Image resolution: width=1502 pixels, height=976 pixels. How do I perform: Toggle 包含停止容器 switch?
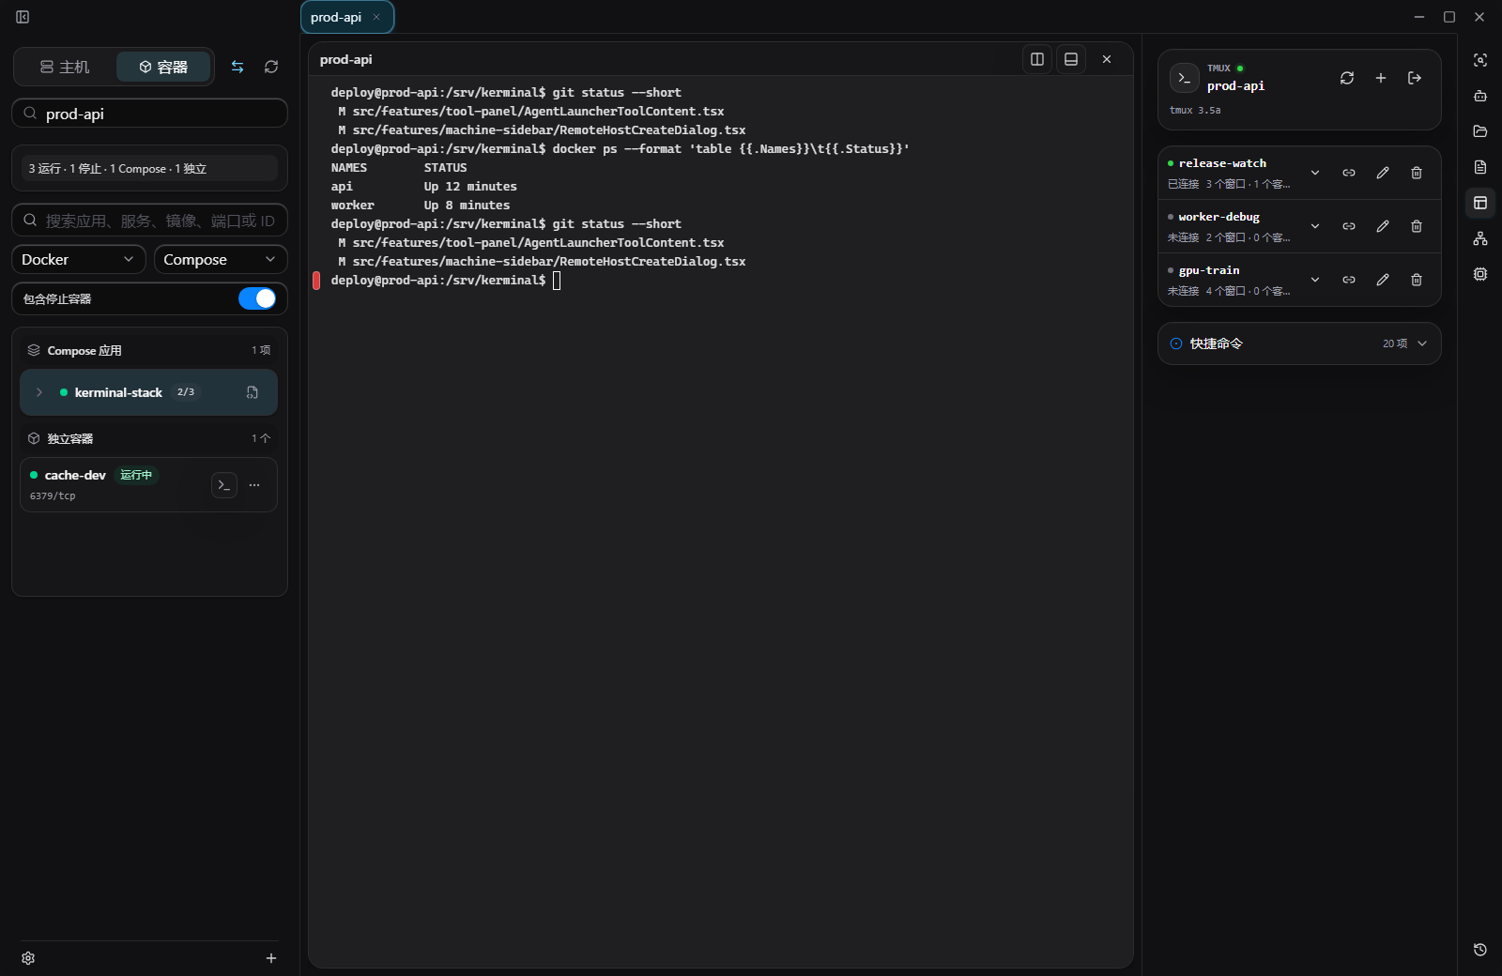click(257, 298)
